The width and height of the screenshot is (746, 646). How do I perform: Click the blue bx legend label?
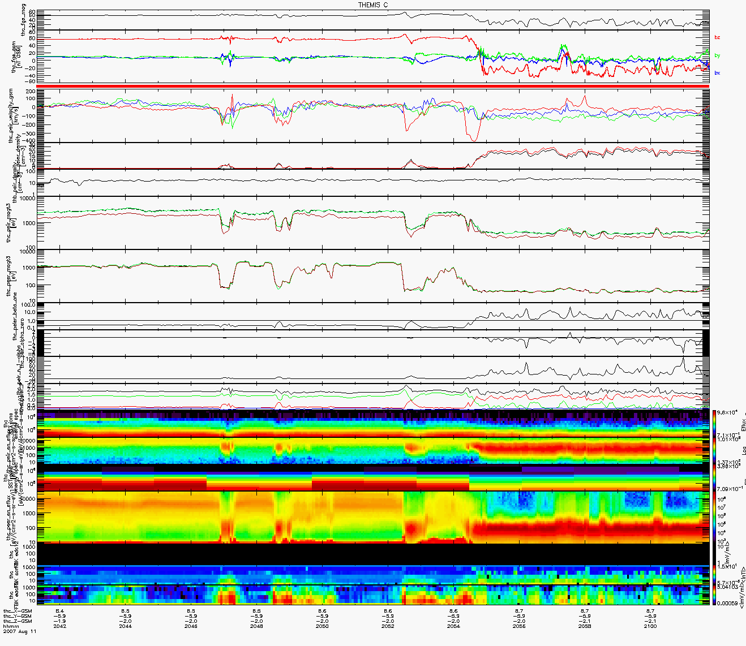(x=717, y=73)
